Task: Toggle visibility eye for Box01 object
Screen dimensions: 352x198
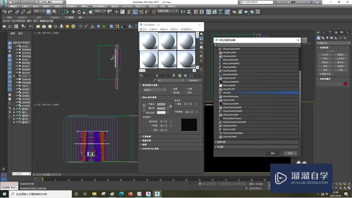Action: click(17, 59)
